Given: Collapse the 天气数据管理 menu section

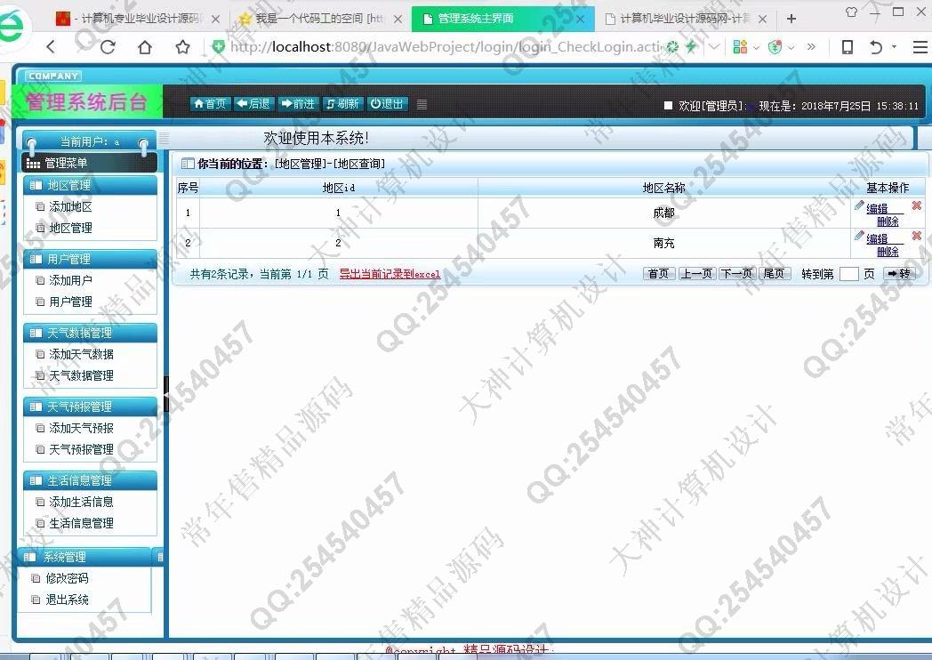Looking at the screenshot, I should click(91, 333).
